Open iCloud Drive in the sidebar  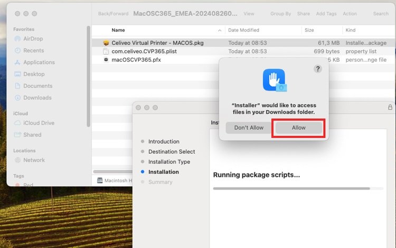click(39, 123)
